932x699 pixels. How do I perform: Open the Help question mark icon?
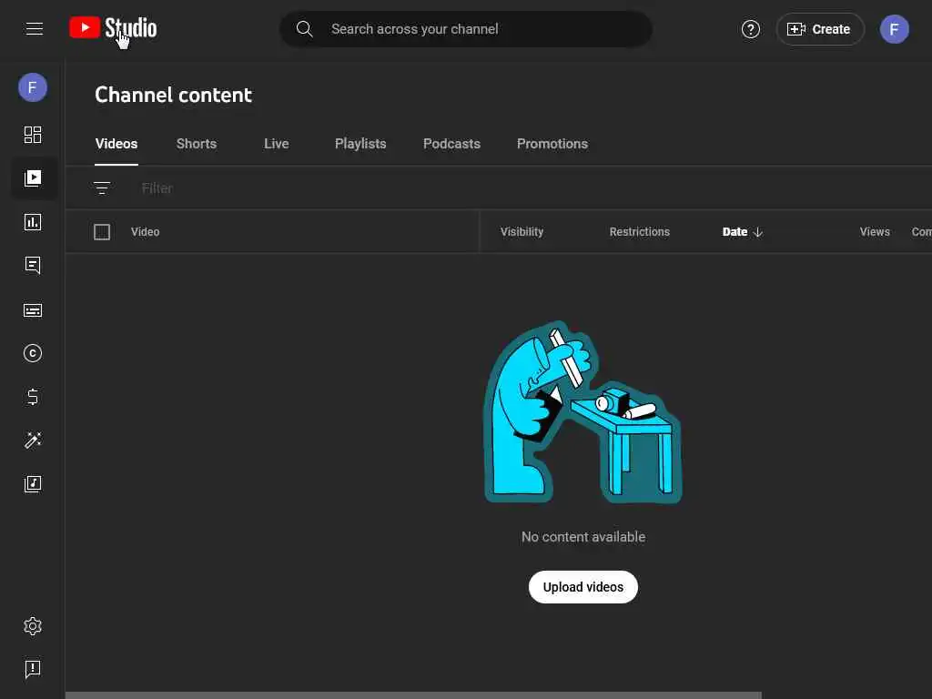(x=750, y=28)
